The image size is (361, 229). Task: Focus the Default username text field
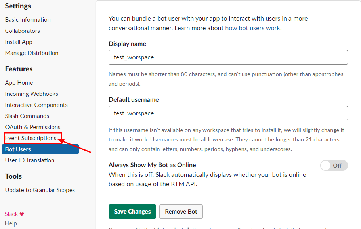pyautogui.click(x=228, y=113)
